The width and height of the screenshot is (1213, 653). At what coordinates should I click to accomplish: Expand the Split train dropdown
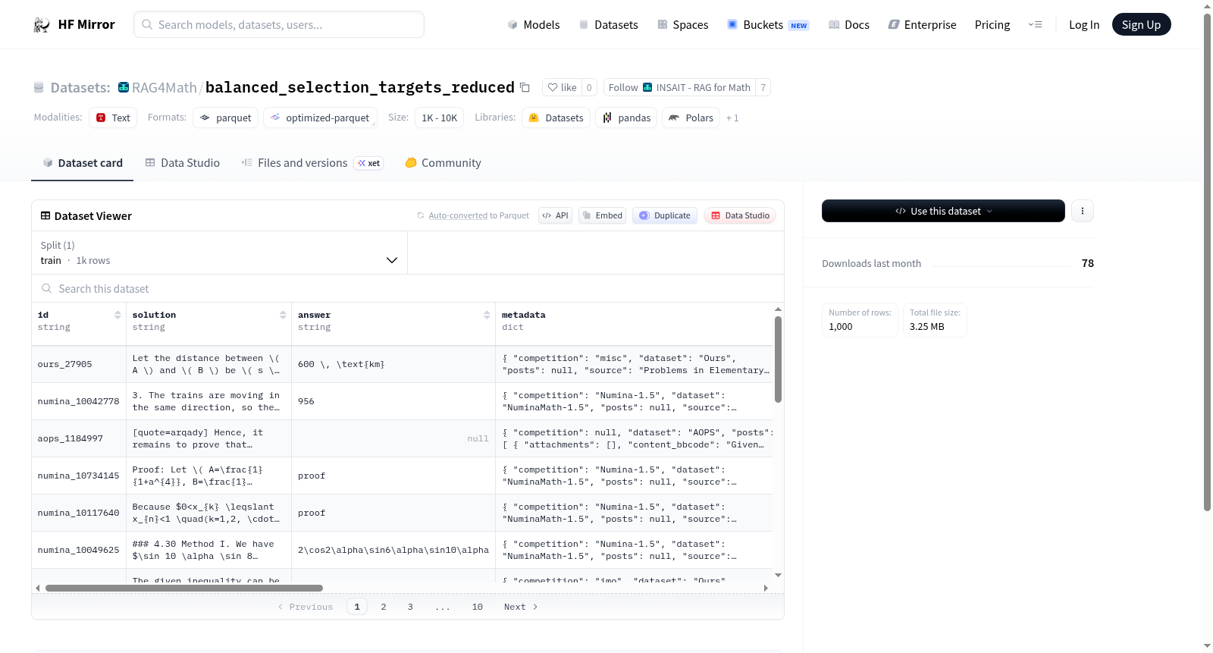[x=219, y=253]
